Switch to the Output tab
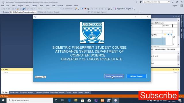The image size is (184, 103). (68, 92)
